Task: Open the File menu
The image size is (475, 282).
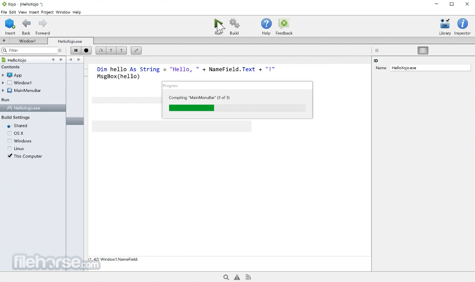Action: [x=4, y=12]
